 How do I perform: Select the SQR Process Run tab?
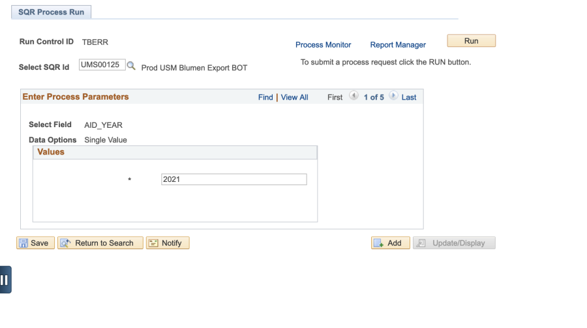pos(52,12)
